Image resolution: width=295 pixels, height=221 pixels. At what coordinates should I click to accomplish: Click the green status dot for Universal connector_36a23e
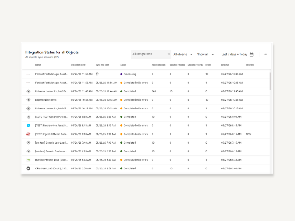[x=121, y=91]
